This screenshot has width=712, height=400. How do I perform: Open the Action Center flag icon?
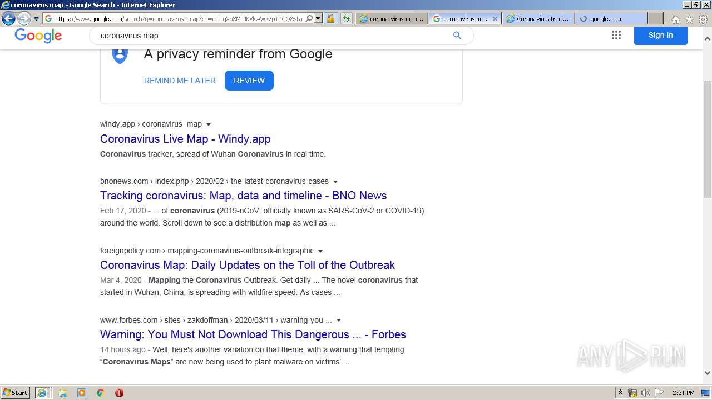(659, 393)
